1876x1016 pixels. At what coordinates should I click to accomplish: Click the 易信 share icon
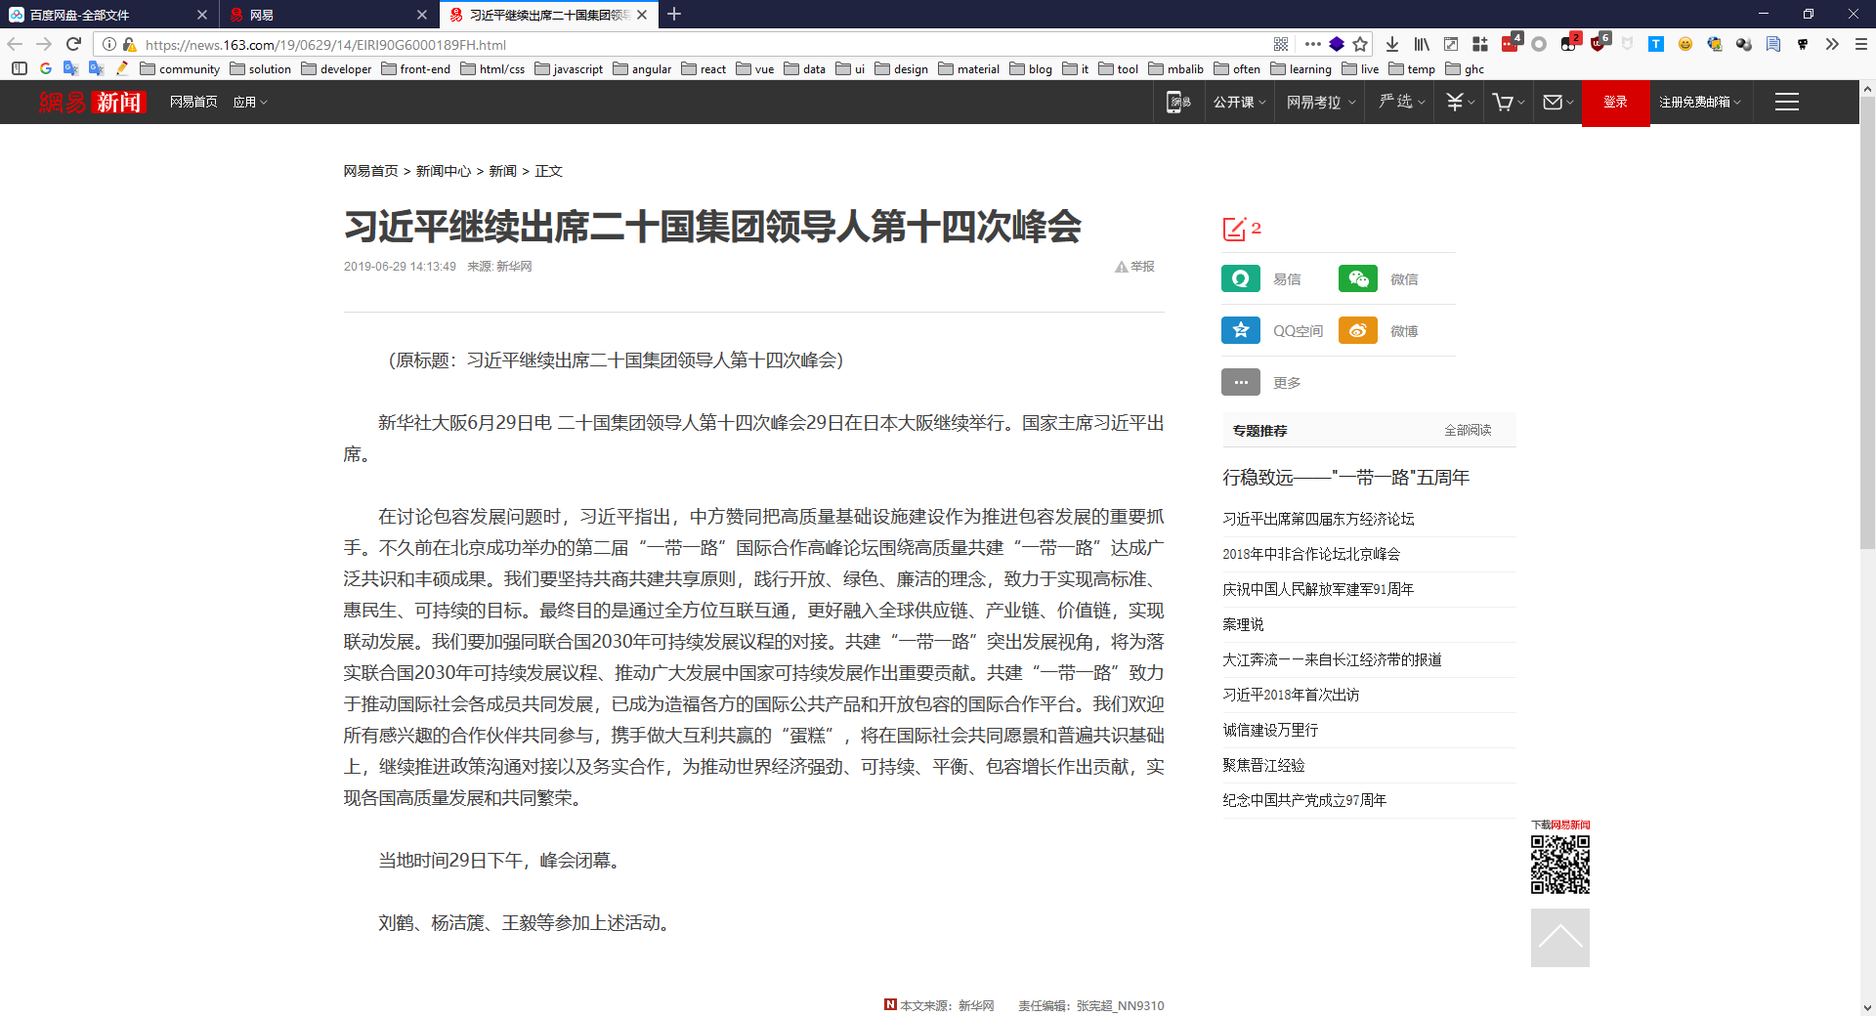(x=1241, y=278)
